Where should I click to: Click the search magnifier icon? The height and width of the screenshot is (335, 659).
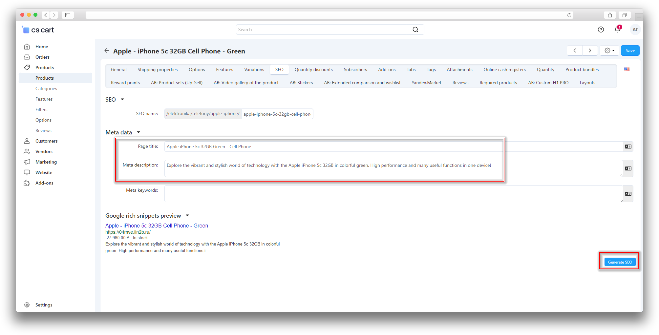click(415, 30)
